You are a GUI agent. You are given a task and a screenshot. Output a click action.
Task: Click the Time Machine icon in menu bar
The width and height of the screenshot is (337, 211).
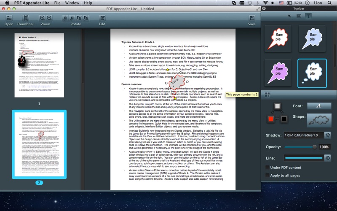point(250,3)
